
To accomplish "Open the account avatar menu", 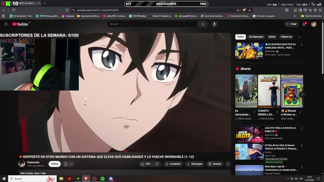I will [314, 24].
